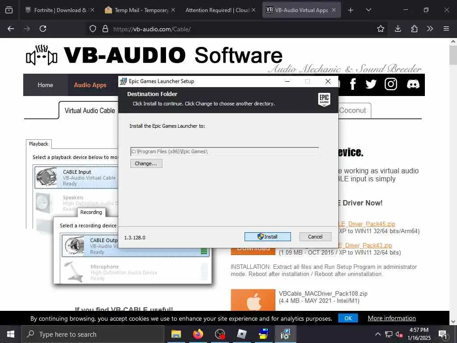Open a new browser tab
Image resolution: width=457 pixels, height=343 pixels.
[x=351, y=10]
